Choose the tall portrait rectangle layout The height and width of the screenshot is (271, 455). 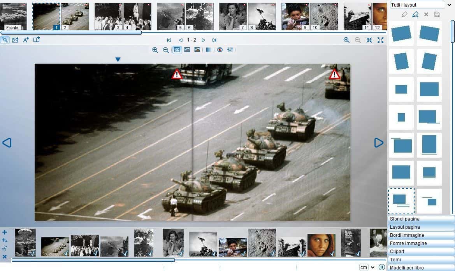pos(429,145)
